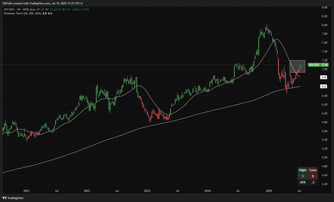
Task: Click the .2 ATR value cell
Action: click(313, 183)
